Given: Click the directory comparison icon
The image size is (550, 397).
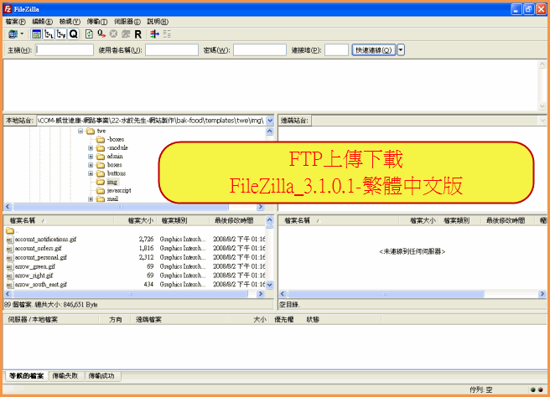Looking at the screenshot, I should click(166, 34).
